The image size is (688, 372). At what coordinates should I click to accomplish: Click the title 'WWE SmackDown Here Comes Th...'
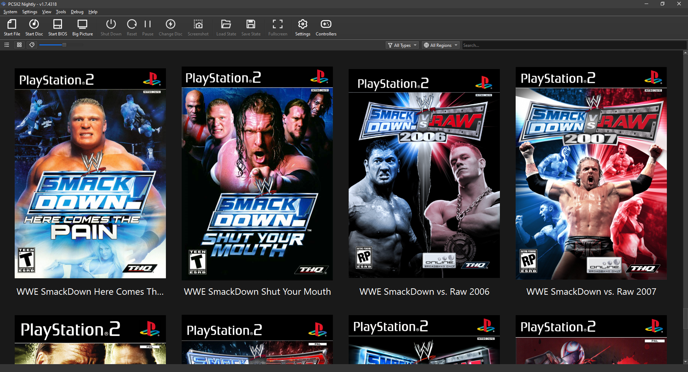coord(90,292)
